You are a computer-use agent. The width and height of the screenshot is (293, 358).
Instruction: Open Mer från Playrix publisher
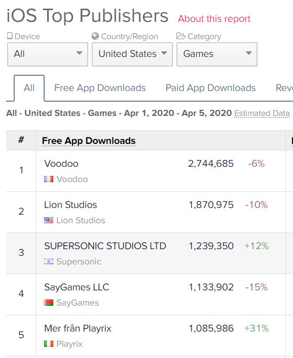[78, 329]
